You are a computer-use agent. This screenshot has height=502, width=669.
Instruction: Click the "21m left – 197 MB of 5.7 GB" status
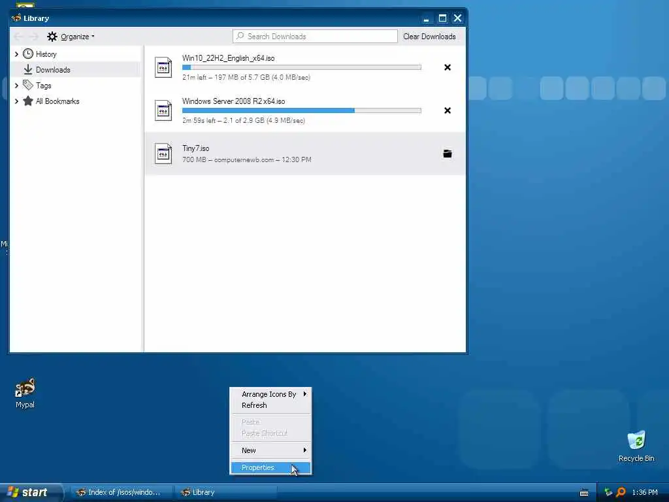246,77
